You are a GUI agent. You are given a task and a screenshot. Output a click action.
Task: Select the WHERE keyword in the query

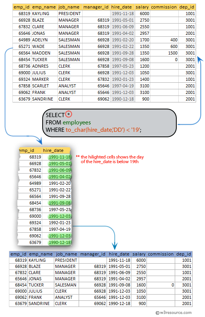55,130
